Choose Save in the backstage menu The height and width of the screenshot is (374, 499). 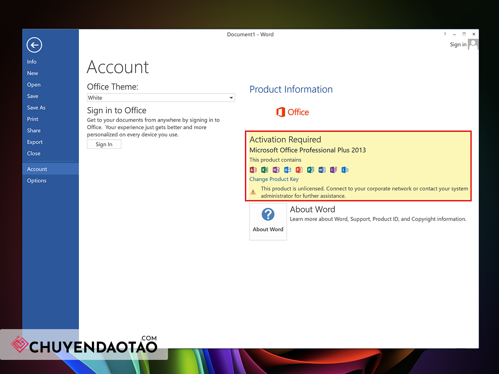coord(50,96)
